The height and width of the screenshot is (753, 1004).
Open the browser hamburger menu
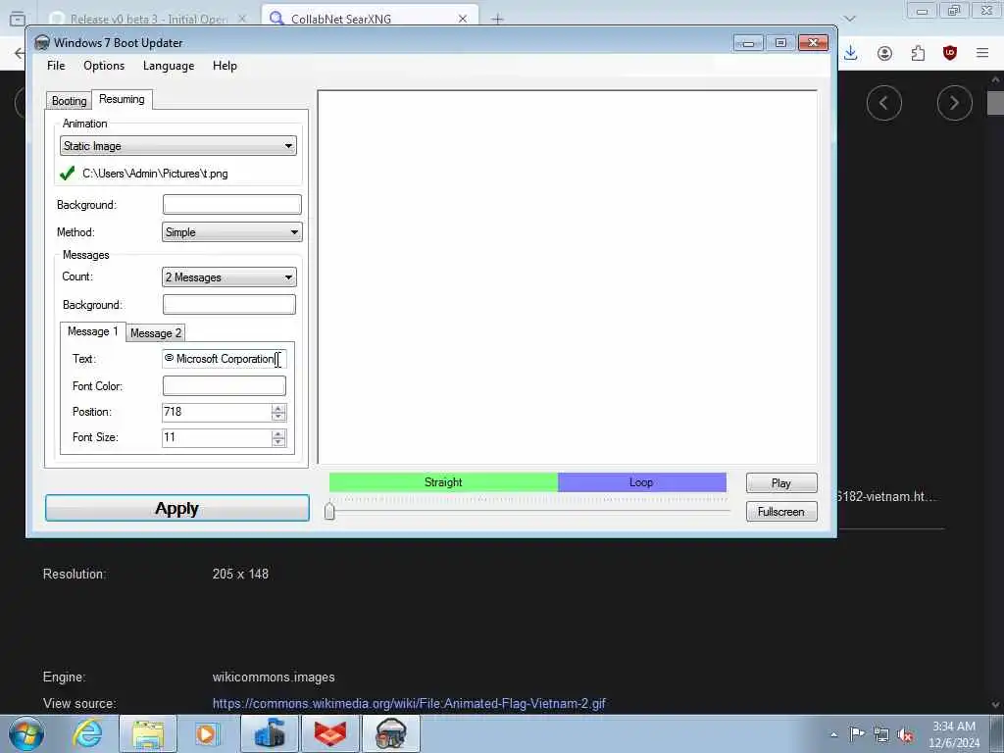click(982, 53)
